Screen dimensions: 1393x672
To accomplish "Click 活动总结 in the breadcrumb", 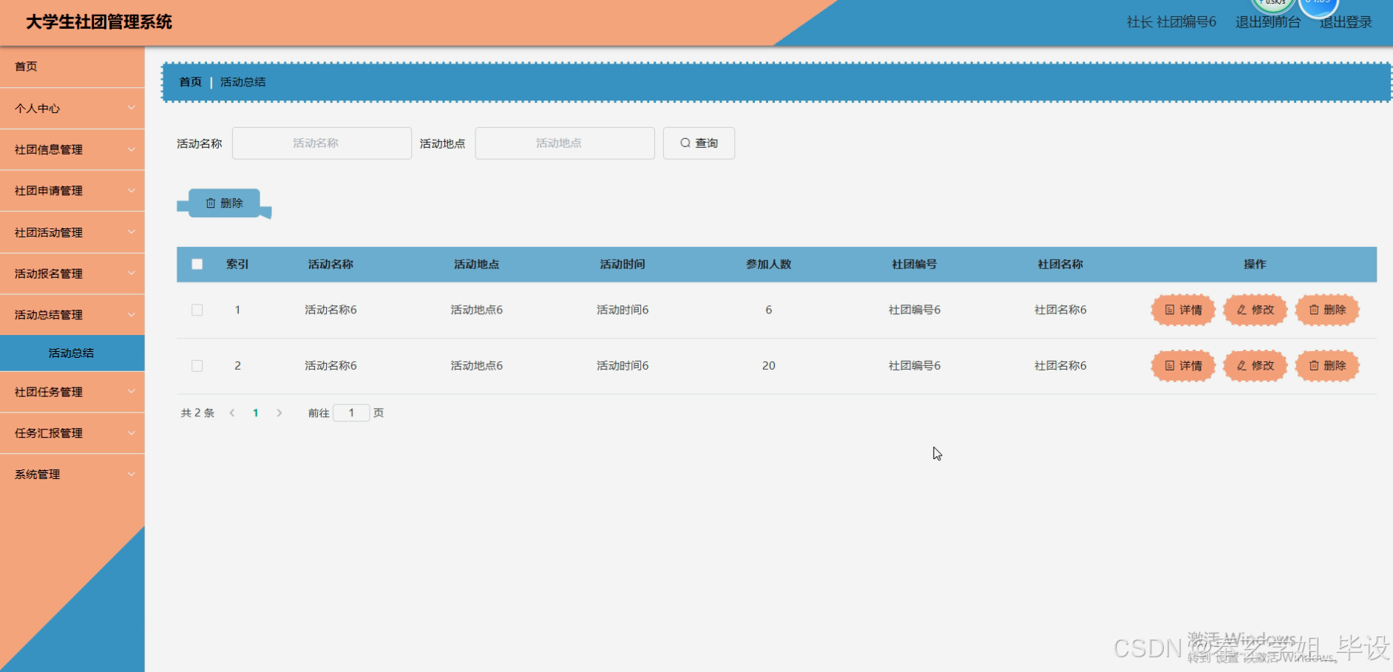I will [x=243, y=82].
